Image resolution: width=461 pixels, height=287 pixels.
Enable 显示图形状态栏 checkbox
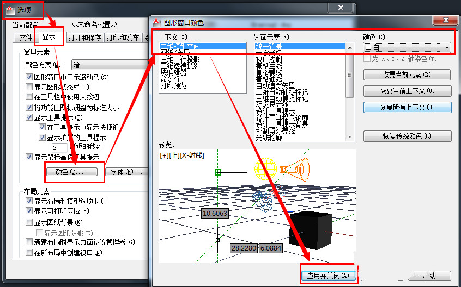[x=29, y=87]
